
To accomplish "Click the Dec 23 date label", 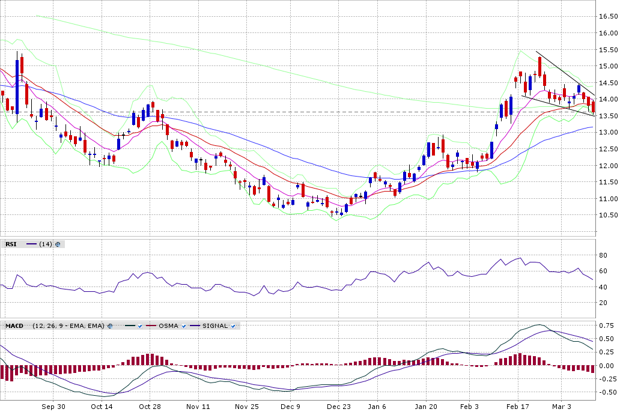I will pos(338,407).
